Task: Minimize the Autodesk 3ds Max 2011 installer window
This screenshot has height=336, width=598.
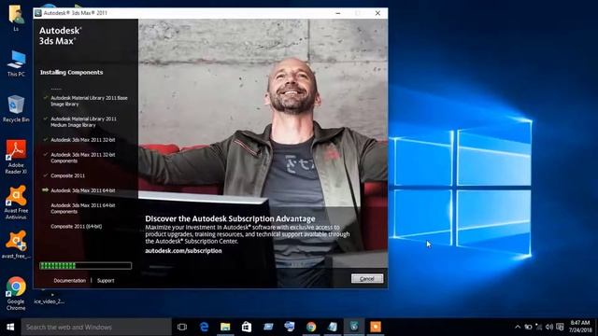Action: 338,13
